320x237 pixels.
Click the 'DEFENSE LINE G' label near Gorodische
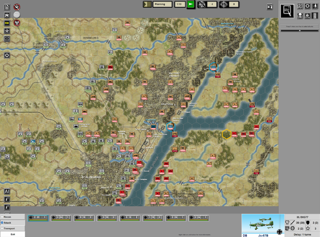pos(91,38)
